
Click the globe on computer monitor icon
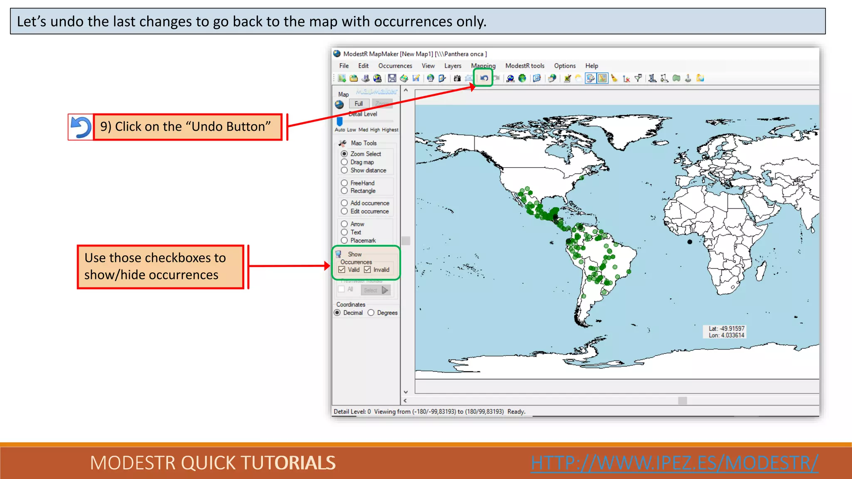[377, 78]
